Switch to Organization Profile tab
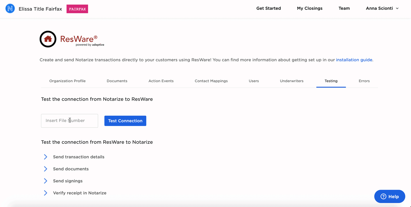Image resolution: width=411 pixels, height=207 pixels. click(67, 81)
